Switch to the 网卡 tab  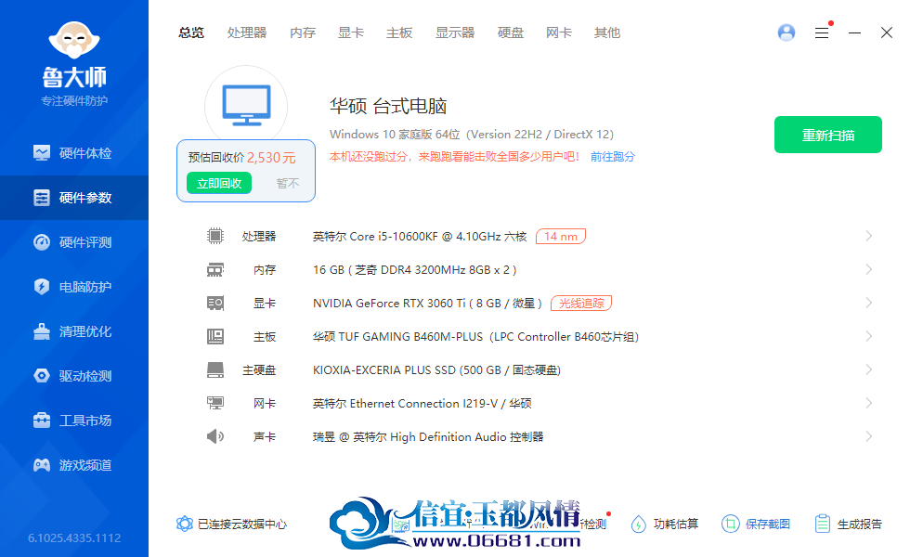[559, 33]
